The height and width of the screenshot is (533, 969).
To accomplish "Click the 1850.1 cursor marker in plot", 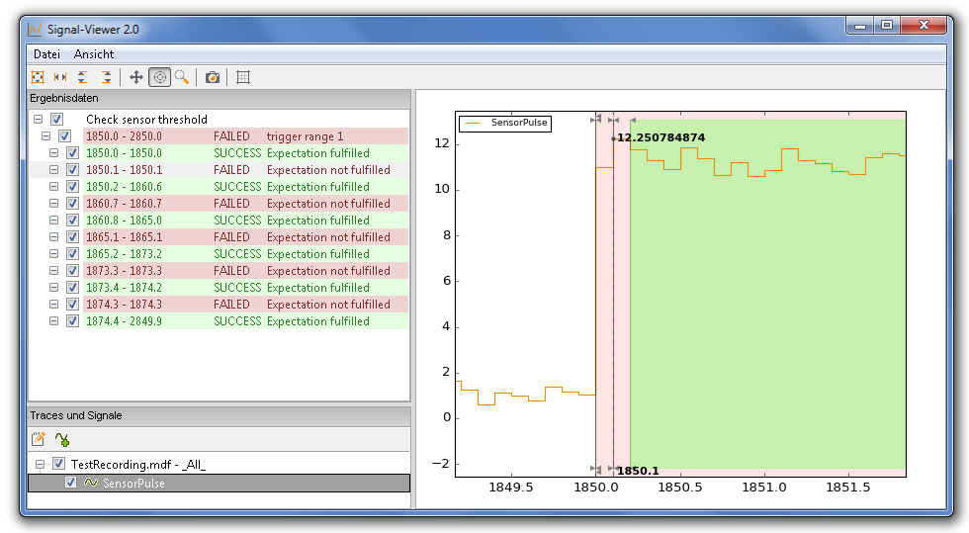I will click(638, 471).
